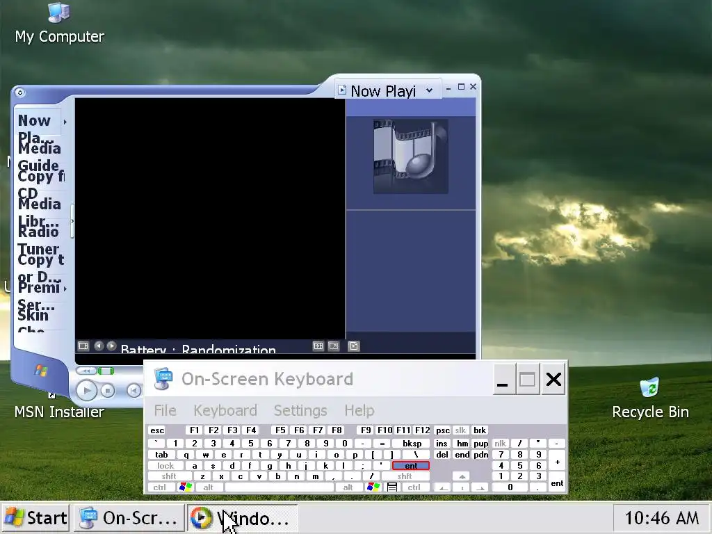The height and width of the screenshot is (534, 712).
Task: Toggle the playlist pane icon in Media Player
Action: pyautogui.click(x=354, y=346)
